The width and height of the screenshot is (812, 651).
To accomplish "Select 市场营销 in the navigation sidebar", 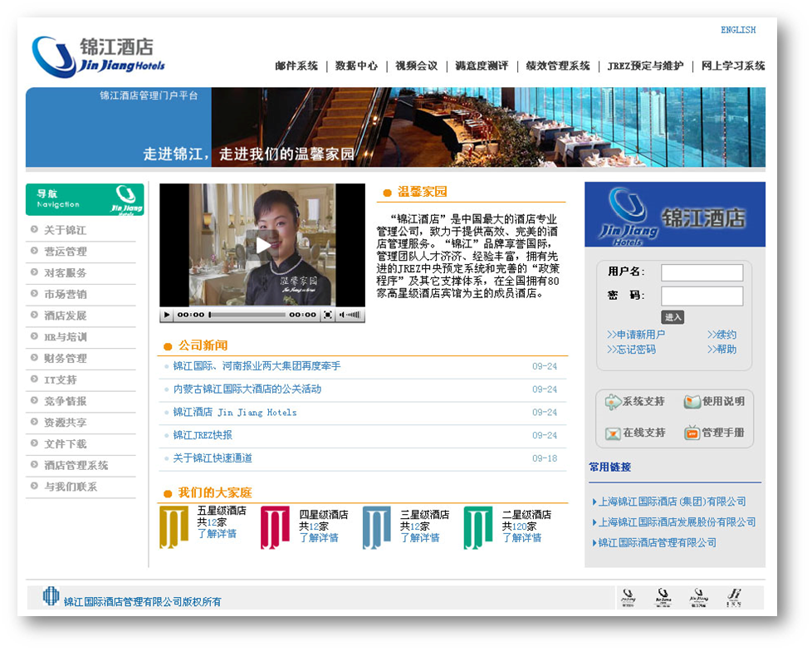I will (x=66, y=294).
